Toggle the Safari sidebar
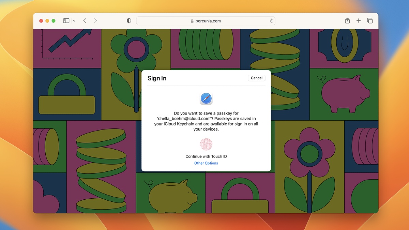Image resolution: width=409 pixels, height=230 pixels. click(66, 21)
